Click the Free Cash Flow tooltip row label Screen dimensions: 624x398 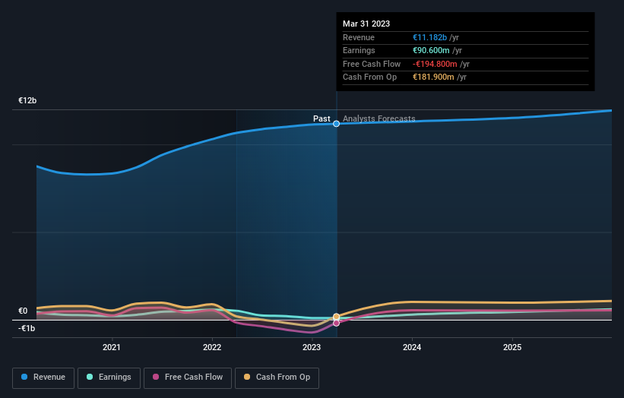coord(372,64)
